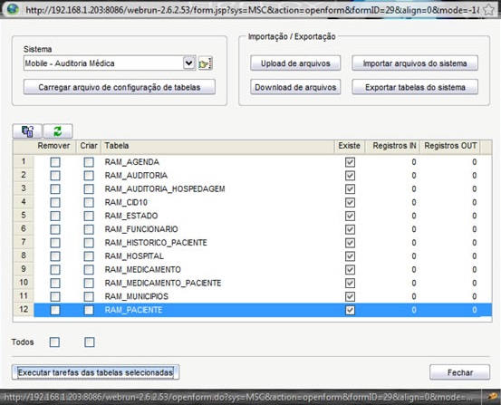Check the Todos Remover checkbox
501x405 pixels.
click(x=54, y=342)
